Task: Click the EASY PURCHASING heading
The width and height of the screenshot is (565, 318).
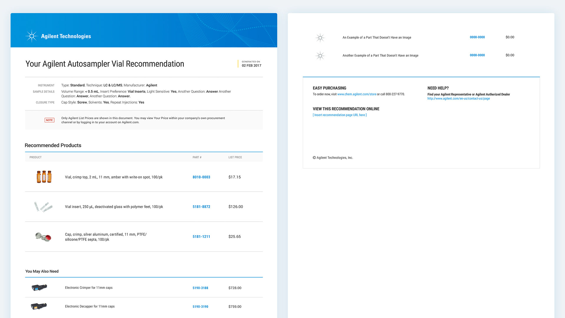Action: coord(330,88)
